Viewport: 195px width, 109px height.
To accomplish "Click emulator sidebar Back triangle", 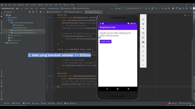I will 143,51.
